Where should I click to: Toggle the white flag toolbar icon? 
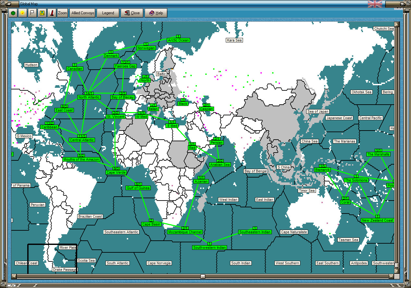[32, 13]
